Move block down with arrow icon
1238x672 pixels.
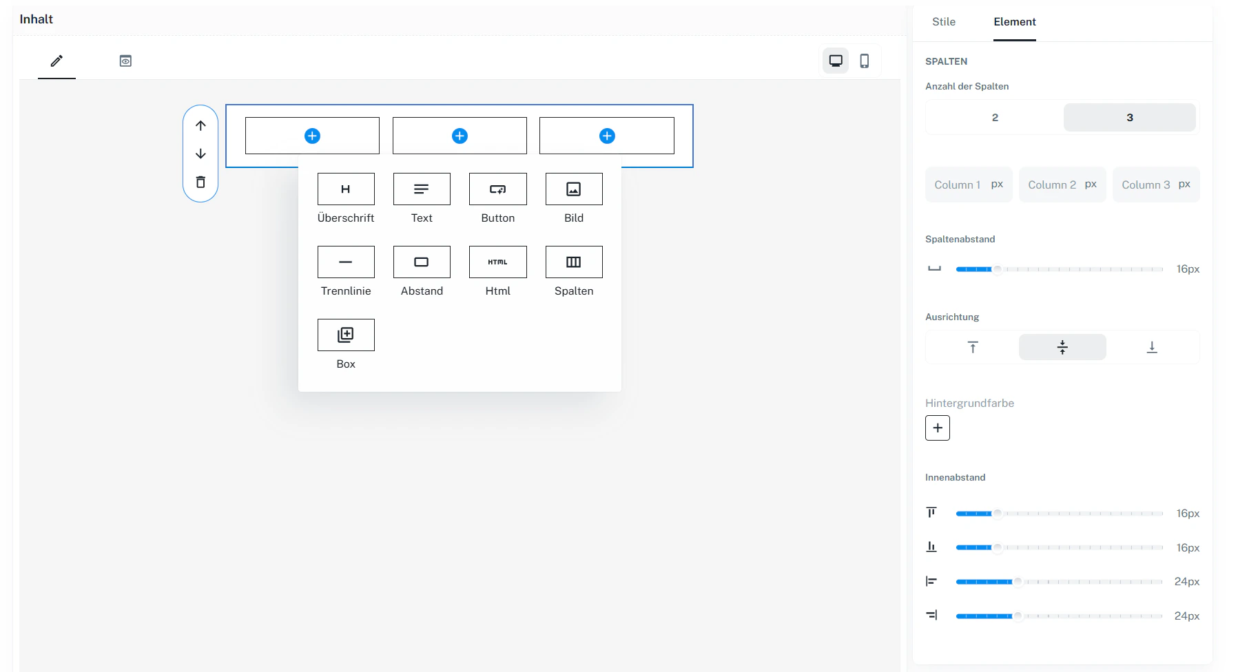point(200,154)
